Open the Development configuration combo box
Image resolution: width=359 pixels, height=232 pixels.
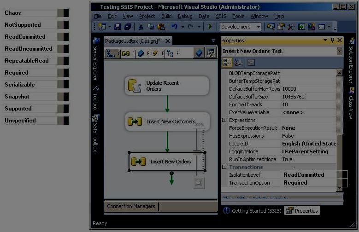(241, 27)
